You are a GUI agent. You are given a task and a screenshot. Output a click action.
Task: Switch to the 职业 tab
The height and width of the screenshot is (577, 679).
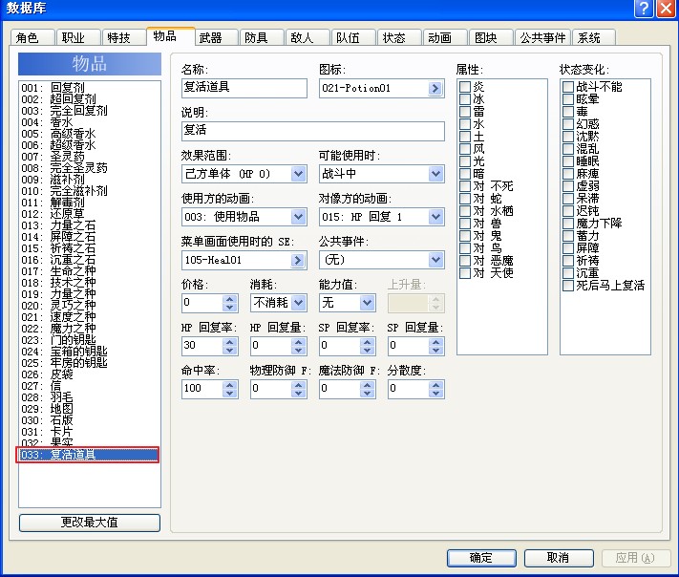point(78,37)
